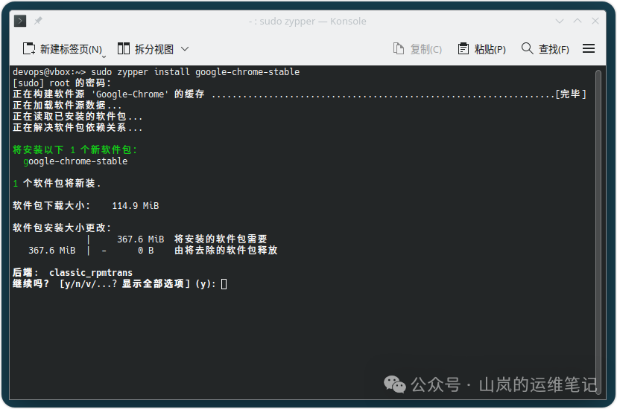This screenshot has width=617, height=409.
Task: Click the terminal cursor after (y):
Action: (x=224, y=284)
